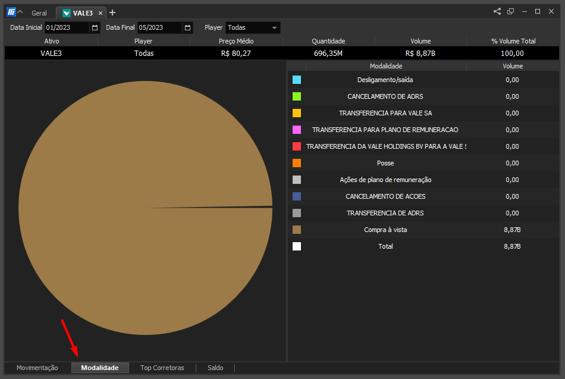
Task: Click the share icon in title bar
Action: point(497,11)
